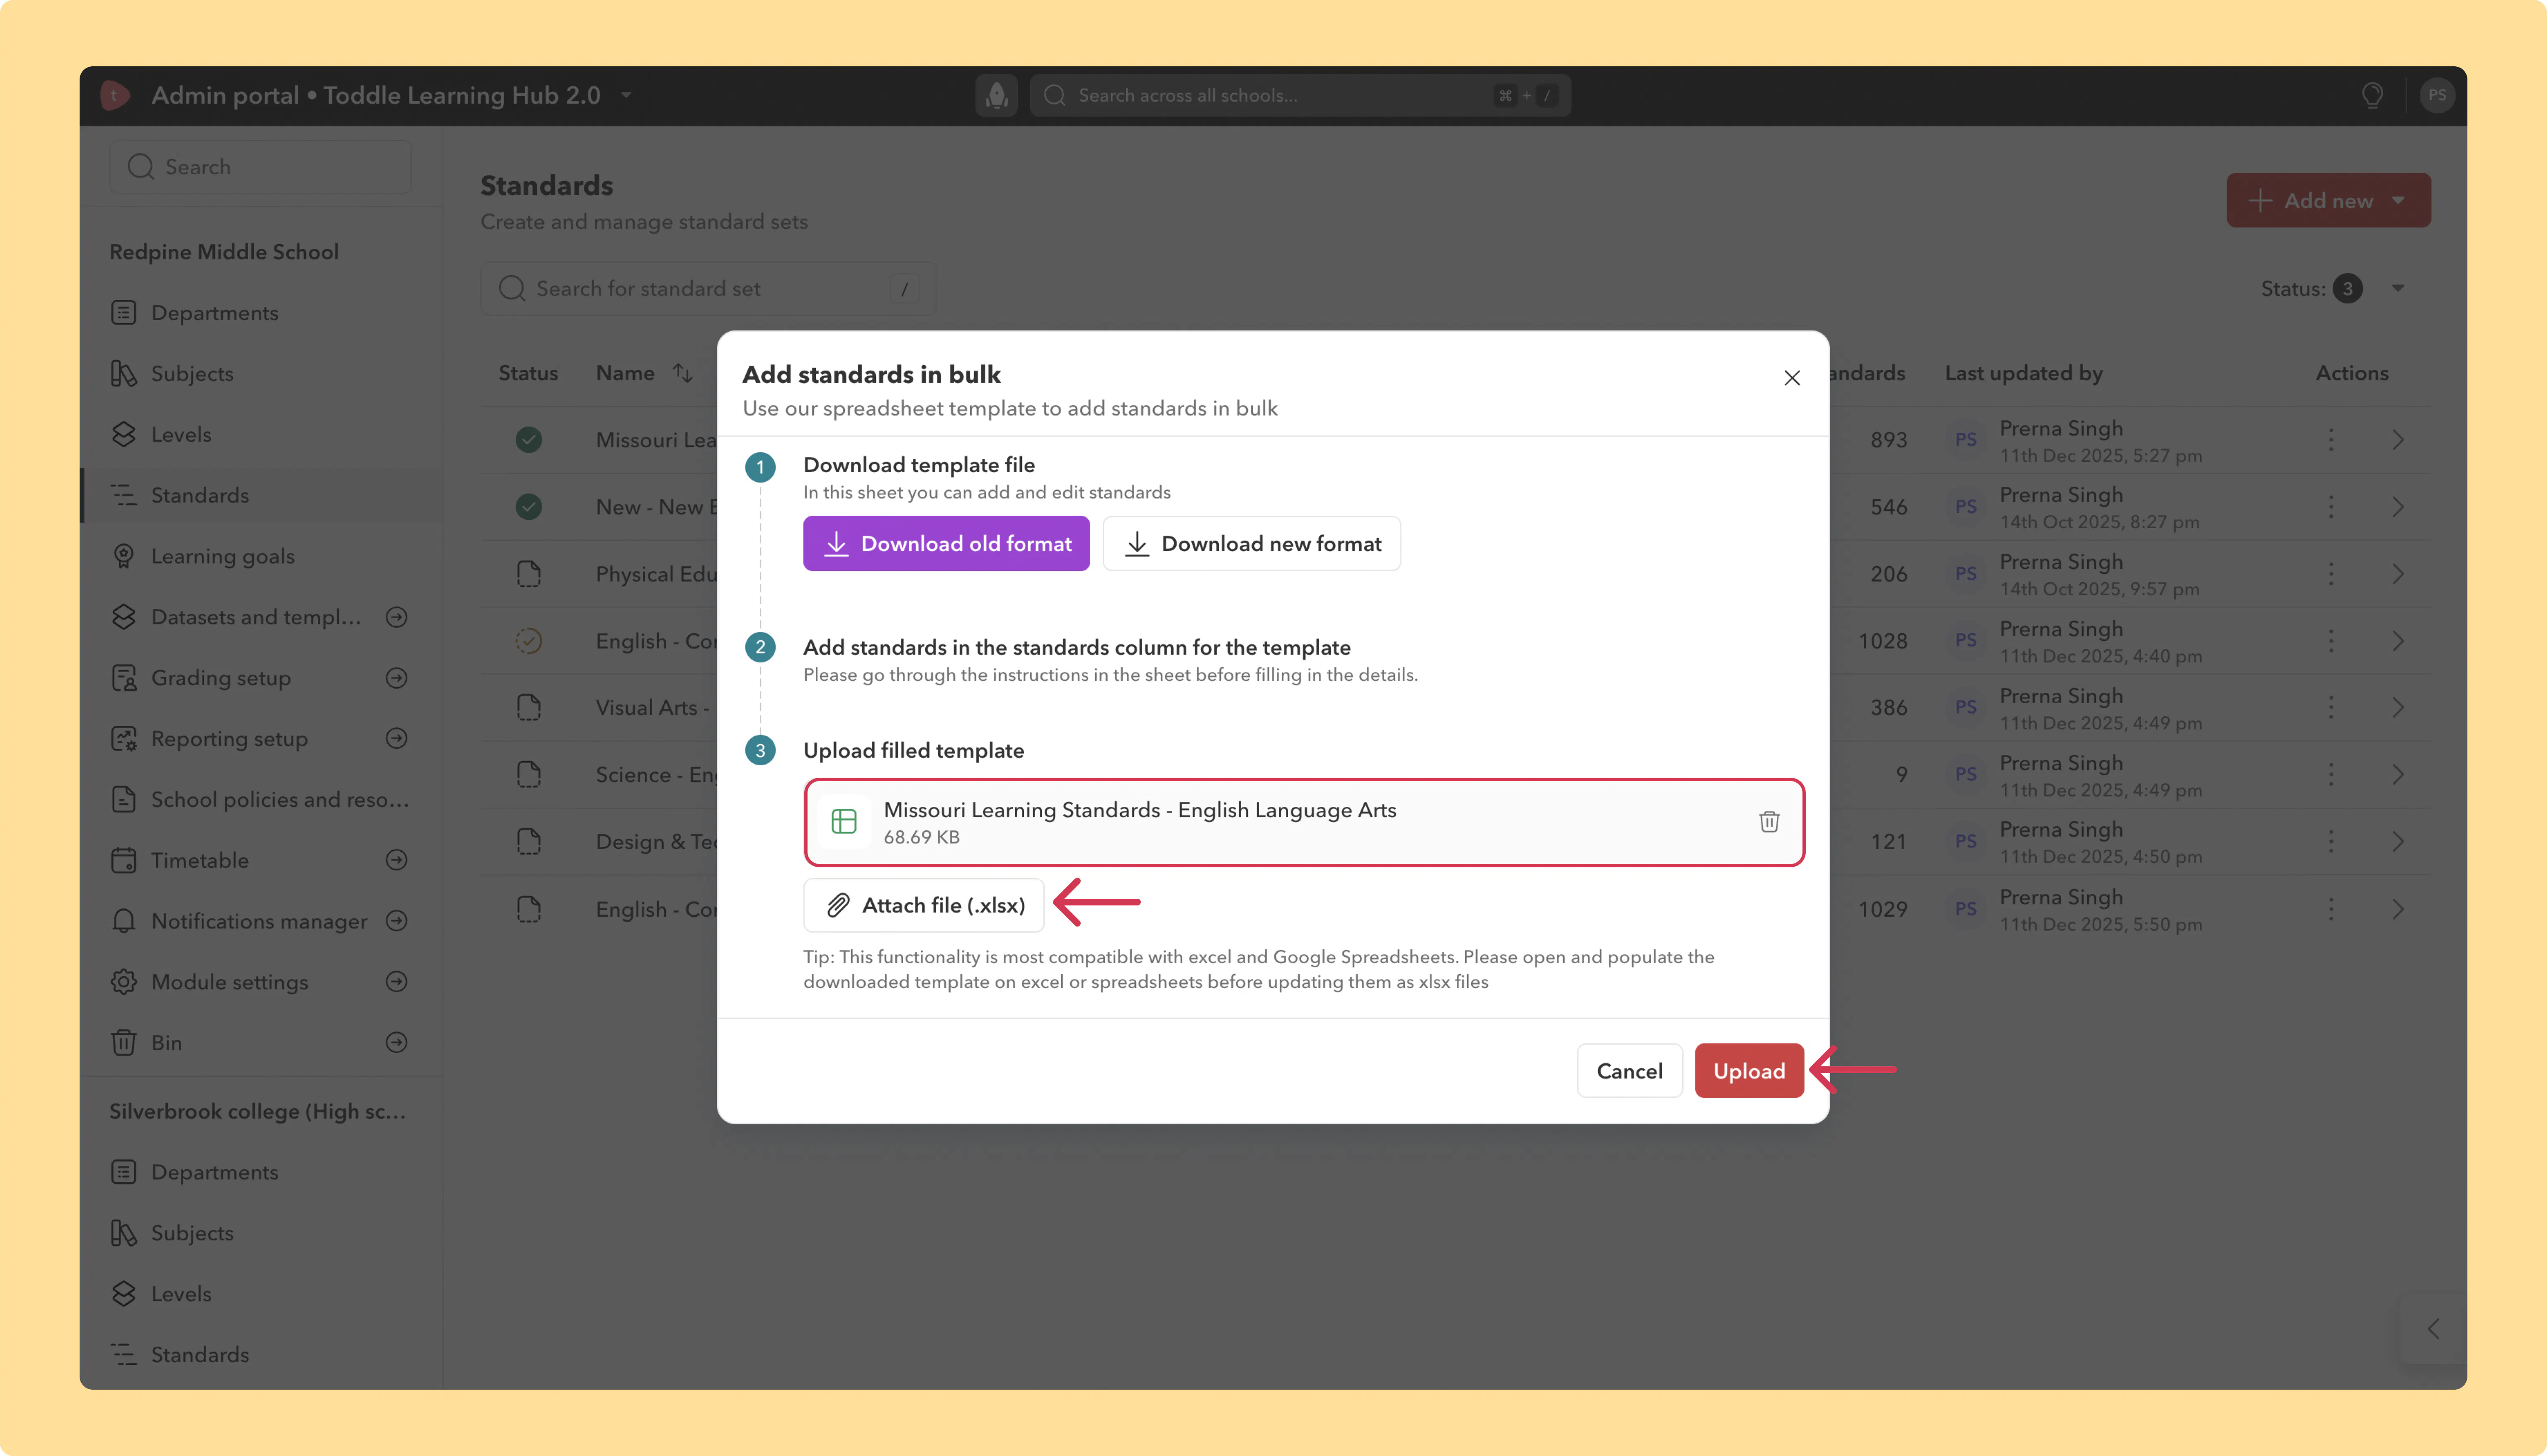This screenshot has height=1456, width=2547.
Task: Open actions menu for the 121 standards row
Action: coord(2330,842)
